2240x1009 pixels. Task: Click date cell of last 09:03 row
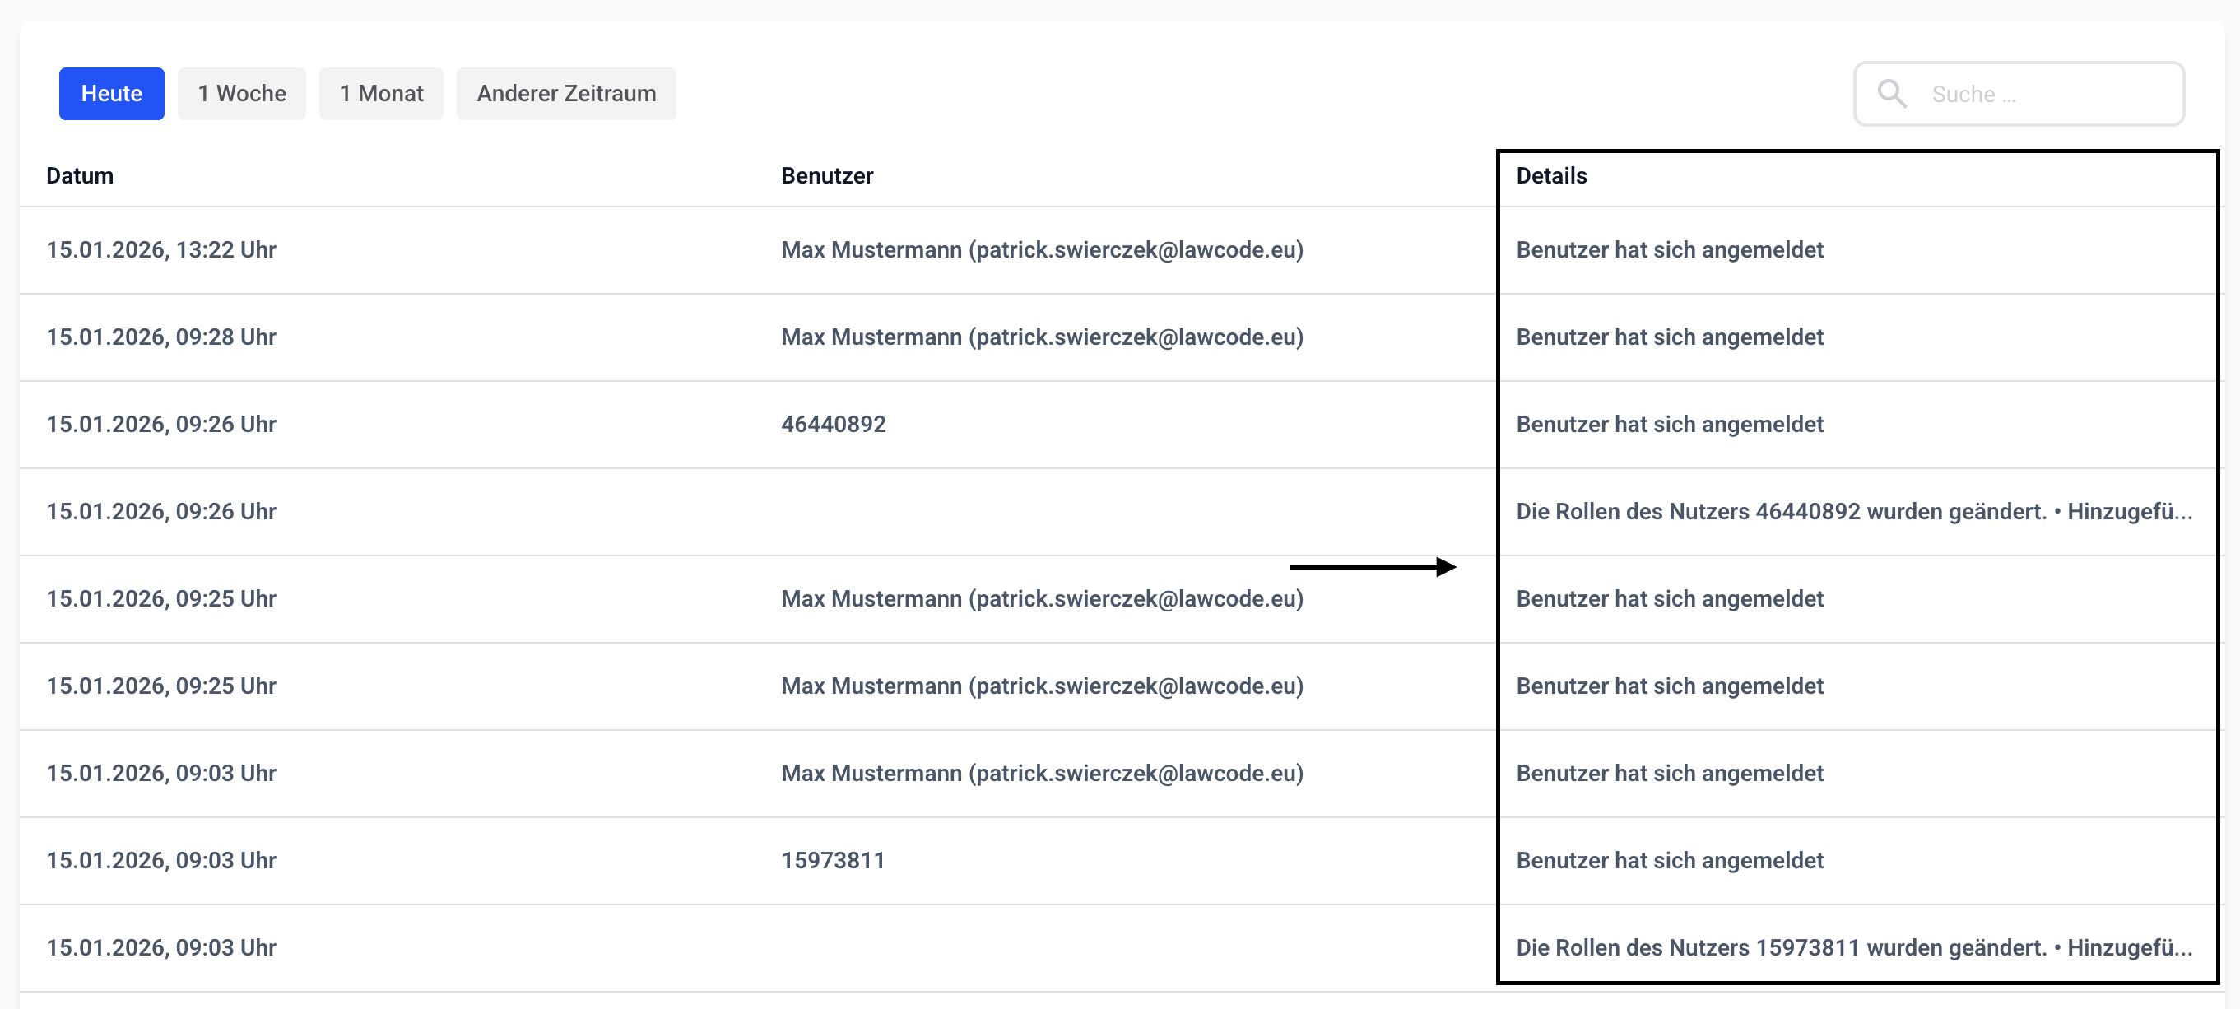tap(162, 947)
